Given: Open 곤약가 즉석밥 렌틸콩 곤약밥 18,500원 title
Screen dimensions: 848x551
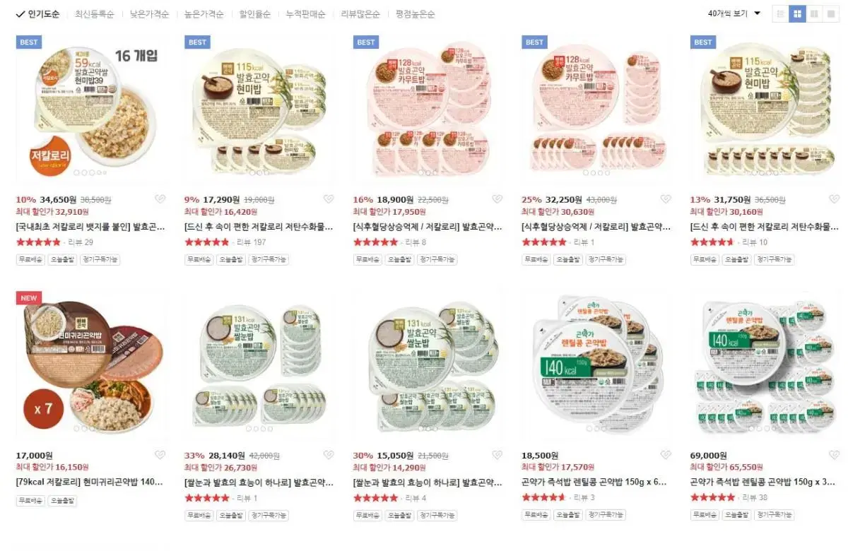Looking at the screenshot, I should tap(594, 482).
